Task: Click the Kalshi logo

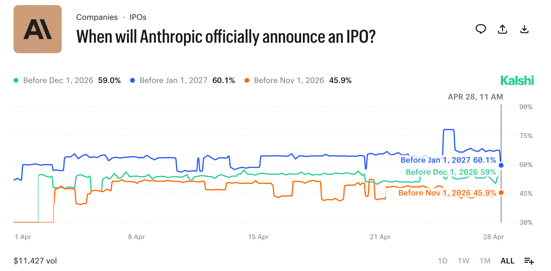Action: [x=517, y=80]
